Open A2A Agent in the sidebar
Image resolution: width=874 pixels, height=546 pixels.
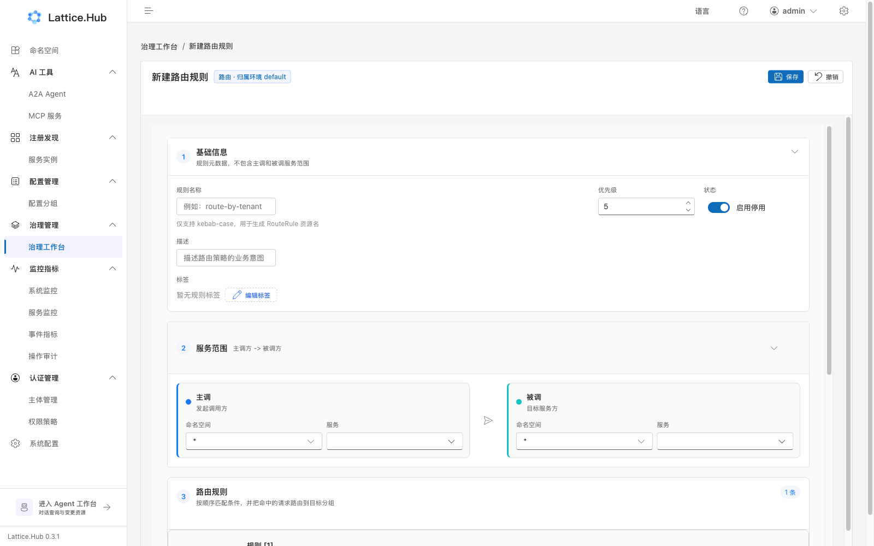(x=63, y=94)
